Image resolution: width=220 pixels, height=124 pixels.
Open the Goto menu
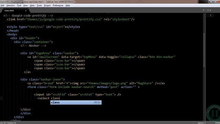(32, 6)
